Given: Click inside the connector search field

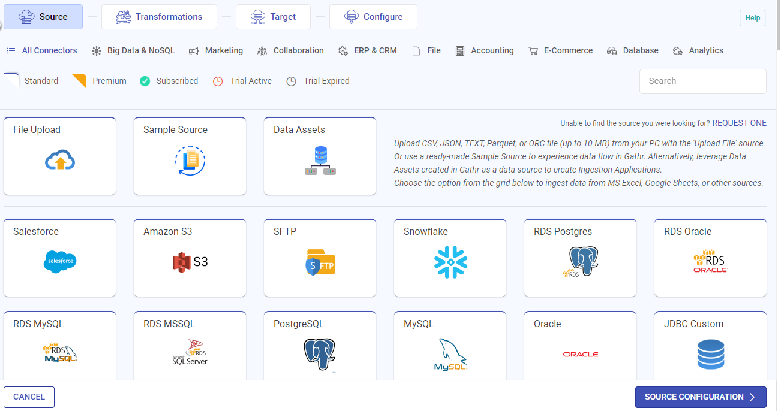Looking at the screenshot, I should (x=702, y=81).
